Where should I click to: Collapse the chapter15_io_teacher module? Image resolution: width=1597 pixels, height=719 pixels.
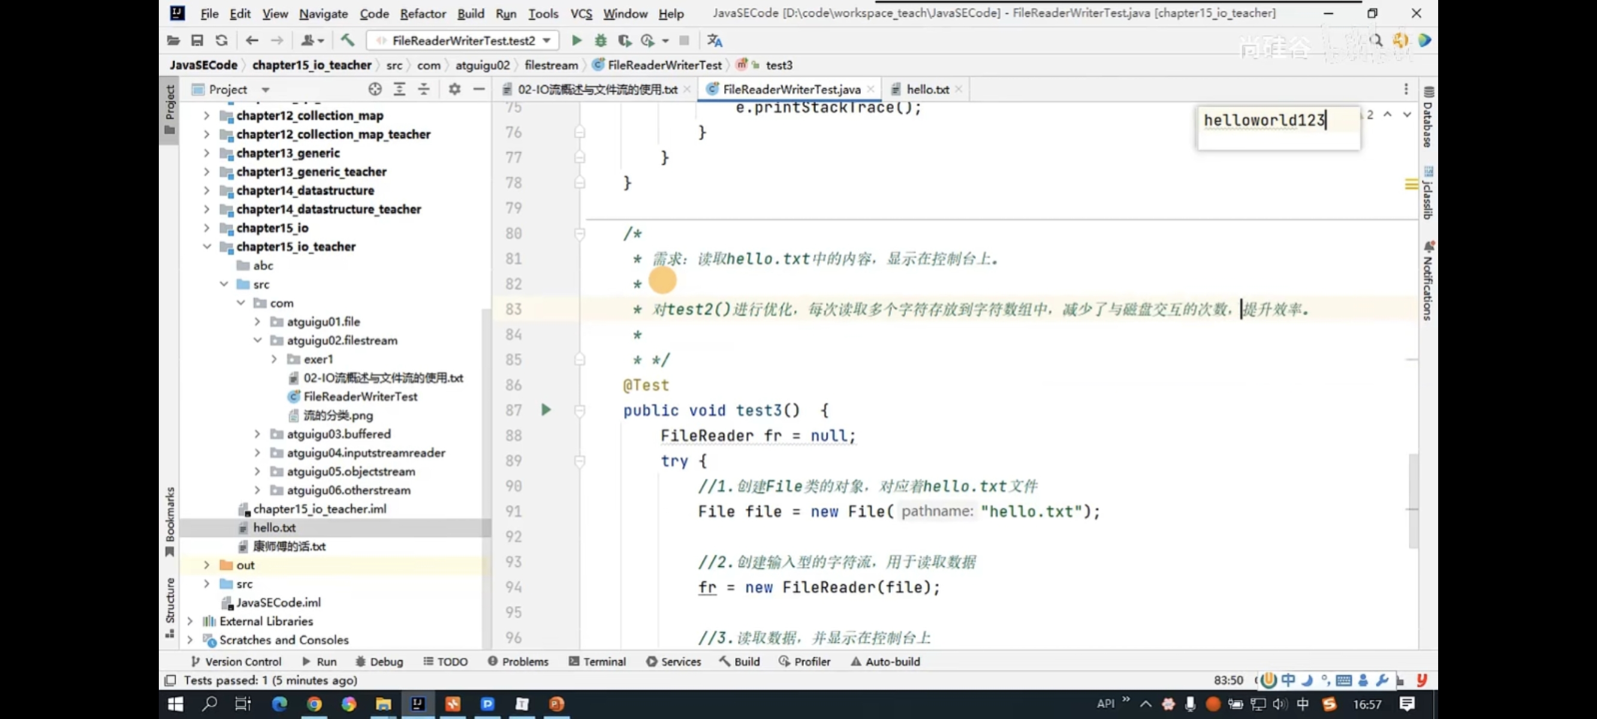pyautogui.click(x=207, y=247)
